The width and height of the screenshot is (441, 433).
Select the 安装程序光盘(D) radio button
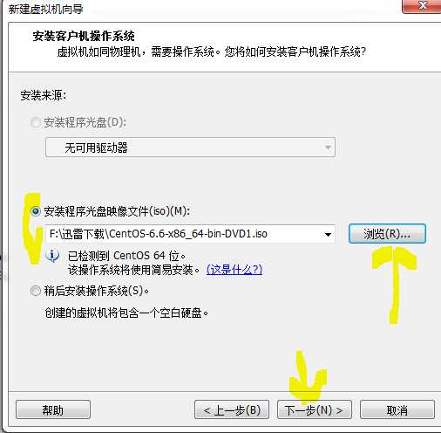[x=36, y=122]
